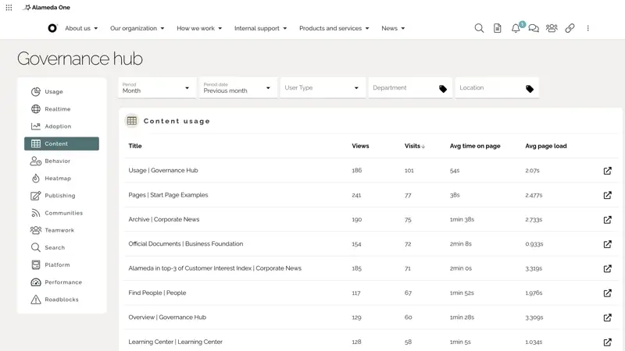
Task: Click the Alameda One brand text
Action: coord(51,7)
